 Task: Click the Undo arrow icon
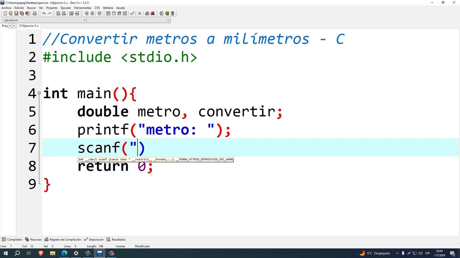click(x=44, y=14)
